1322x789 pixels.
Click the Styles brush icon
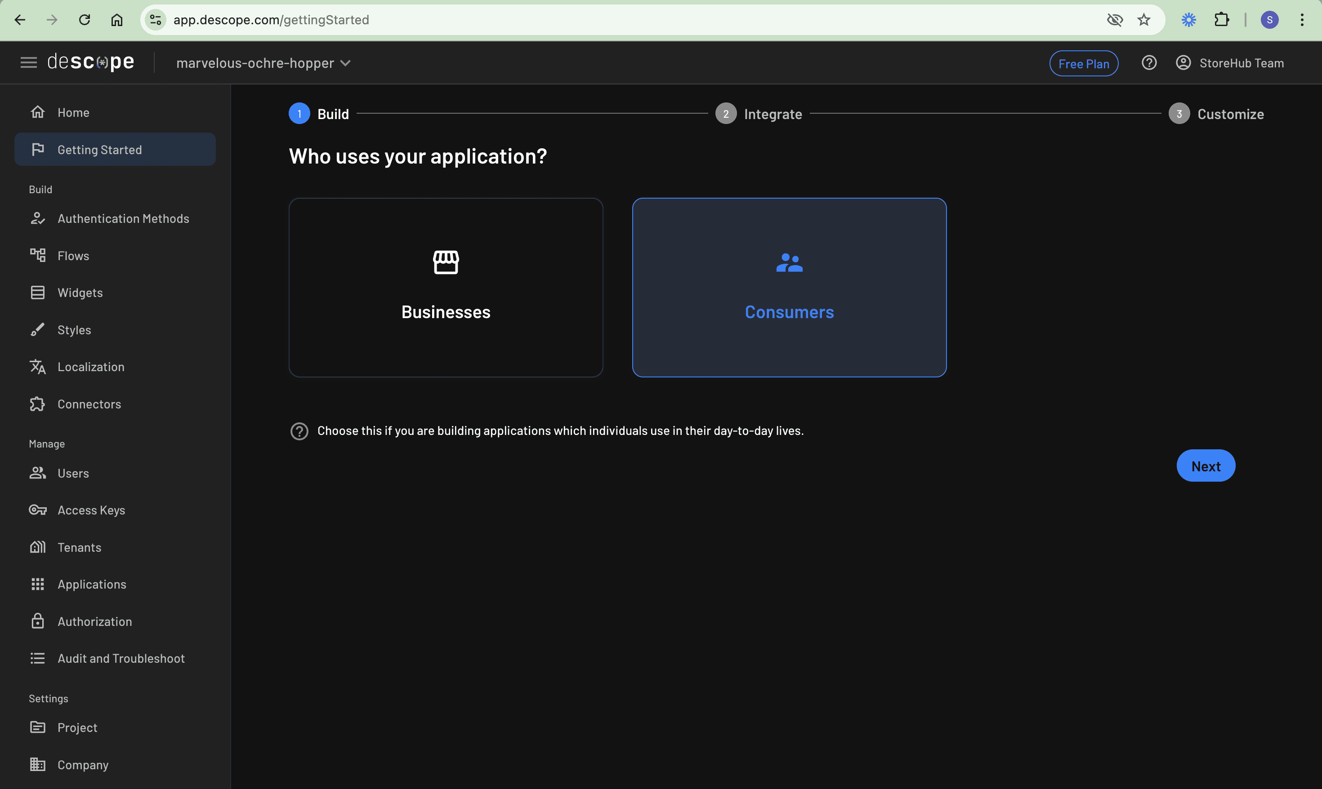pyautogui.click(x=37, y=330)
